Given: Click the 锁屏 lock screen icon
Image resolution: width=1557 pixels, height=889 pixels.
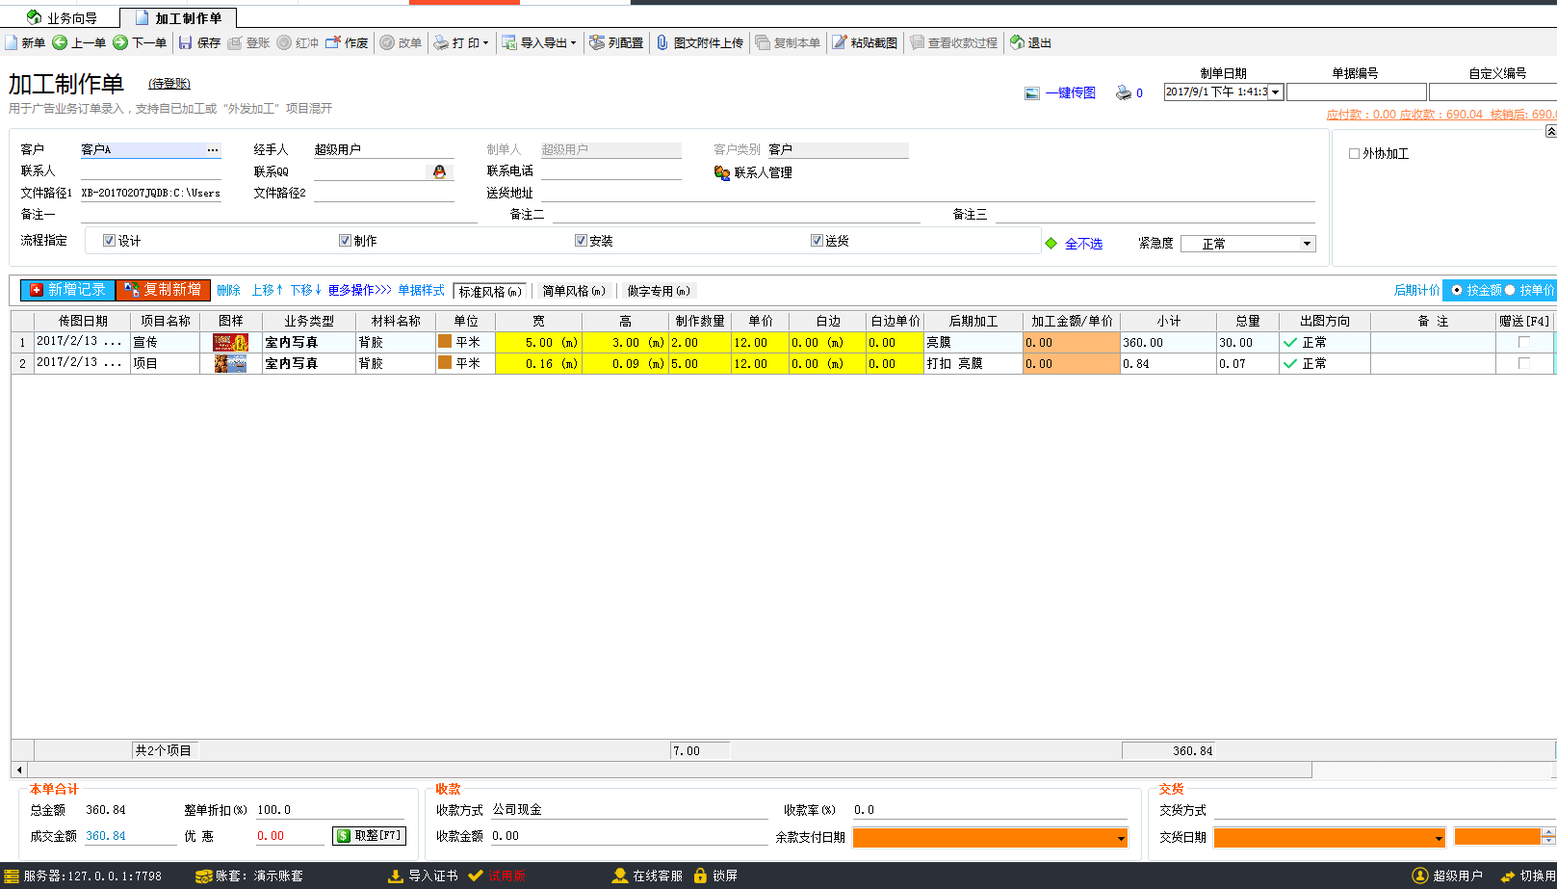Looking at the screenshot, I should point(701,876).
